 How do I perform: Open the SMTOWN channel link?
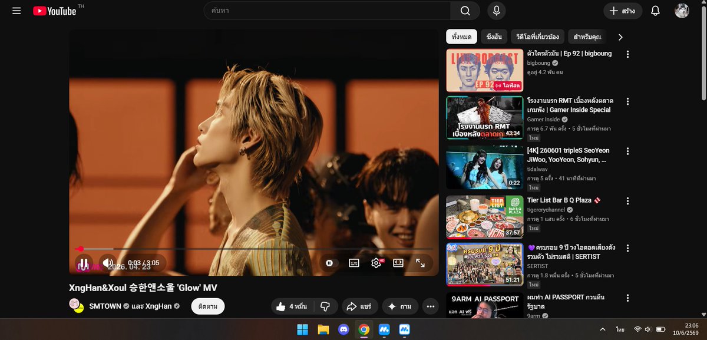click(x=105, y=306)
